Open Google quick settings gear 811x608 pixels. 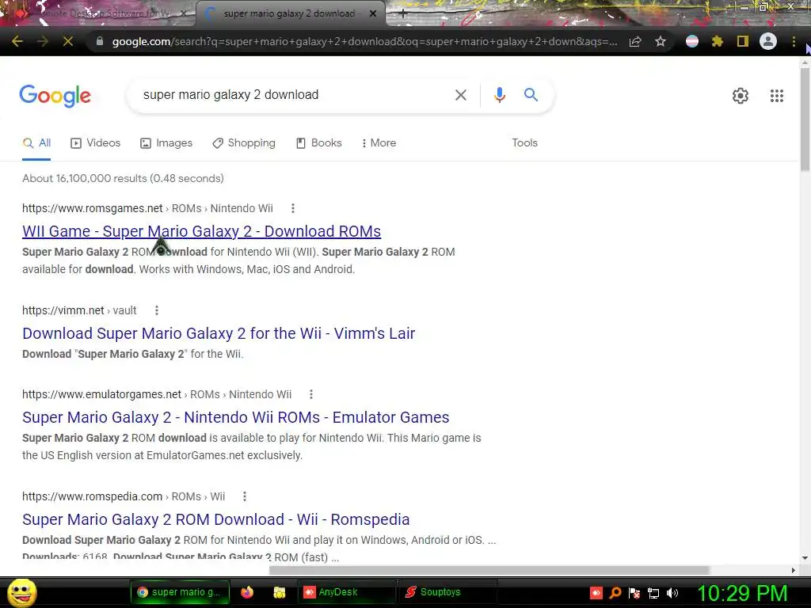coord(741,96)
